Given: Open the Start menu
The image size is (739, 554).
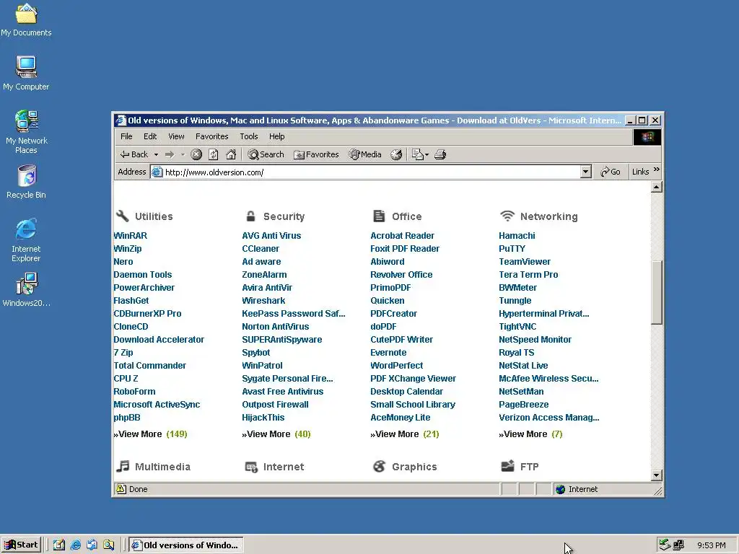Looking at the screenshot, I should [21, 545].
